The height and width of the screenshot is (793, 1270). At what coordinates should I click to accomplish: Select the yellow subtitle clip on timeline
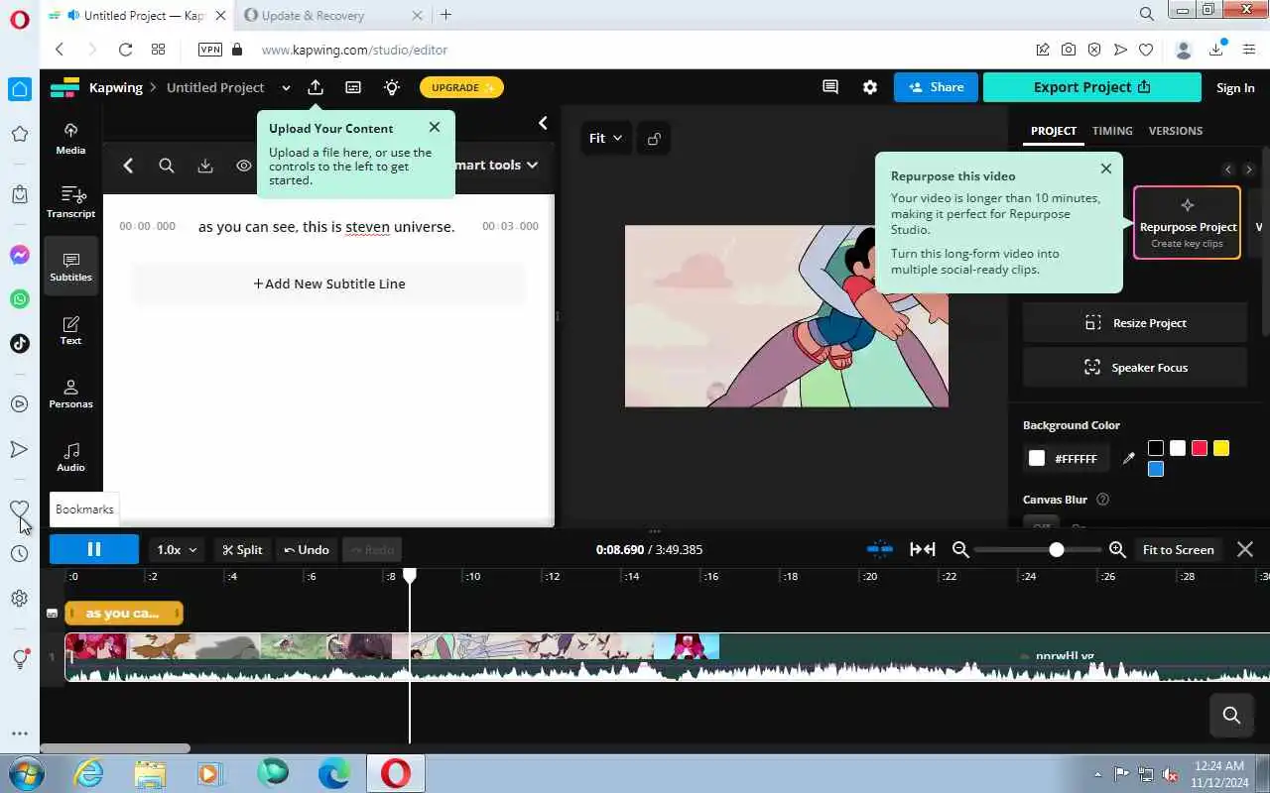point(124,614)
